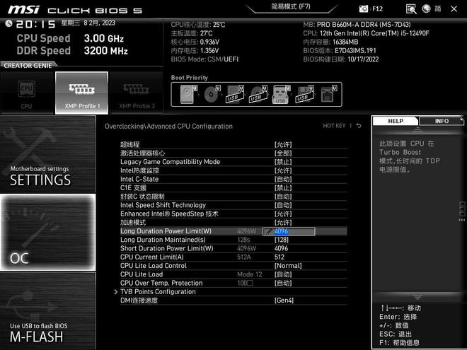
Task: Change the Intel热度监控 setting value
Action: [283, 170]
